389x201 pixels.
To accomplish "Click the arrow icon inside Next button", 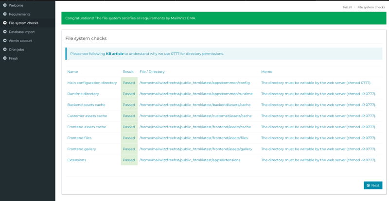I will tap(368, 185).
